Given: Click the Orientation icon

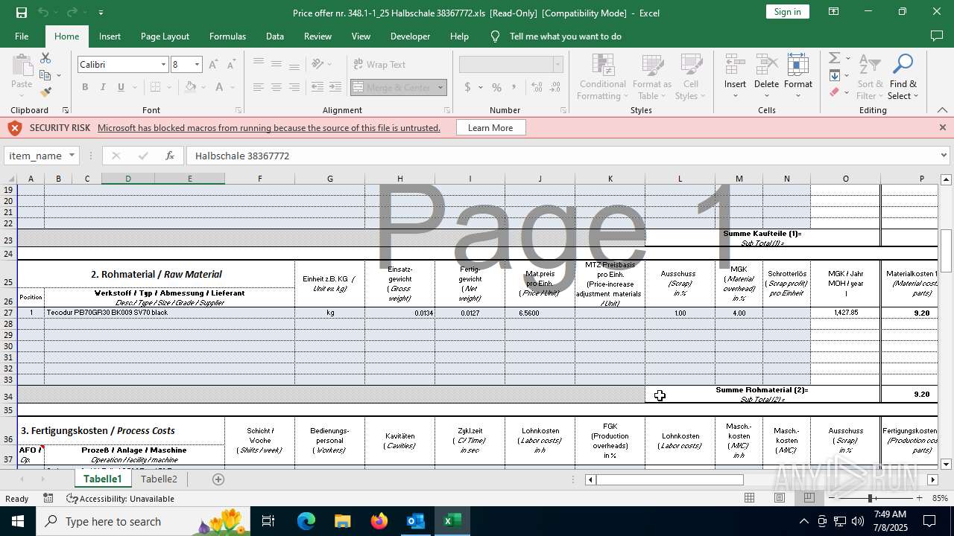Looking at the screenshot, I should click(x=318, y=65).
